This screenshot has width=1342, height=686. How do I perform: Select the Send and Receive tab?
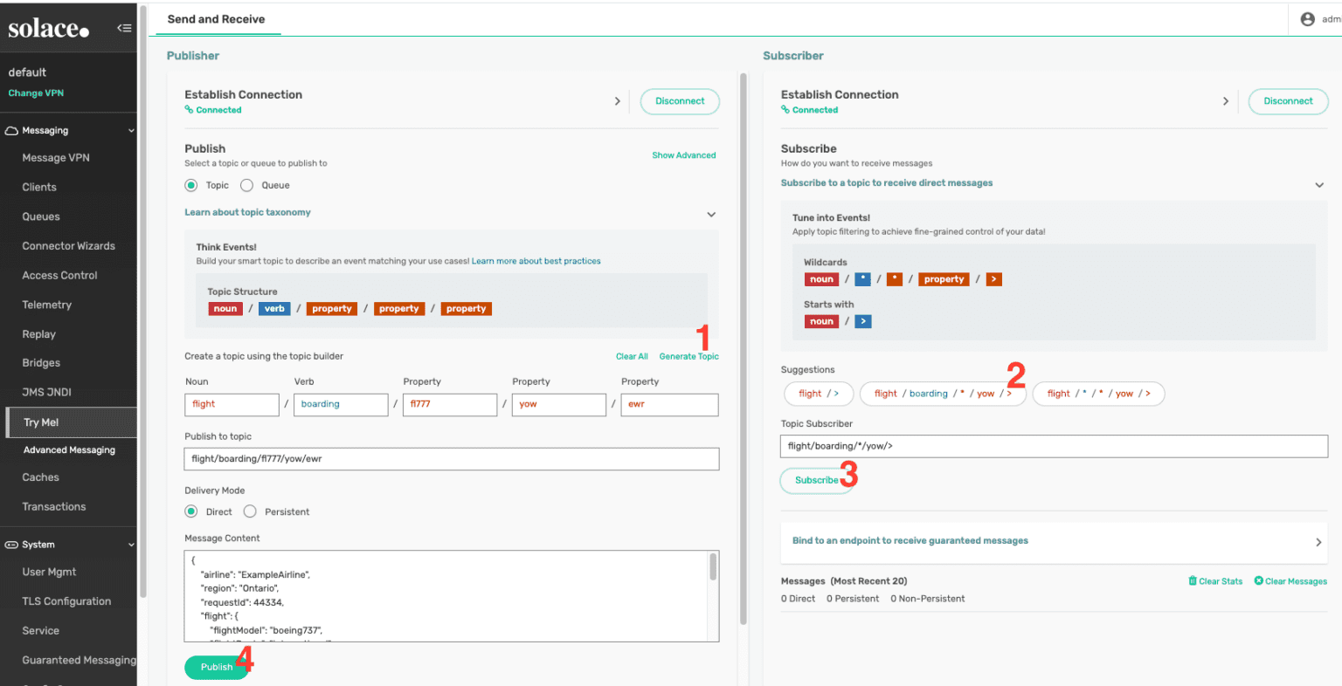[x=218, y=18]
